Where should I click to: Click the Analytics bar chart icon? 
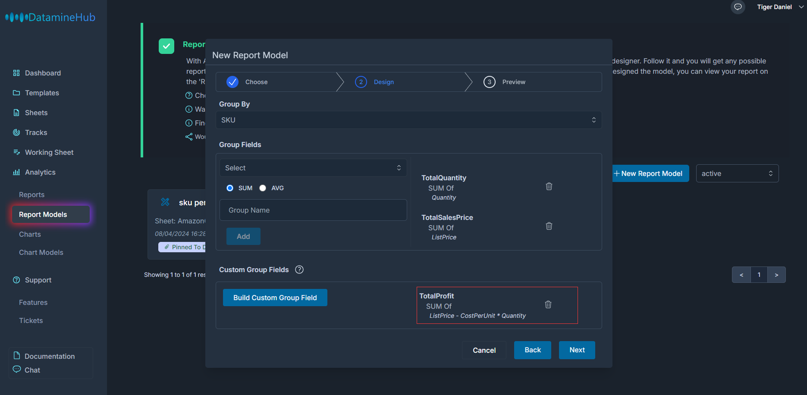[x=16, y=172]
